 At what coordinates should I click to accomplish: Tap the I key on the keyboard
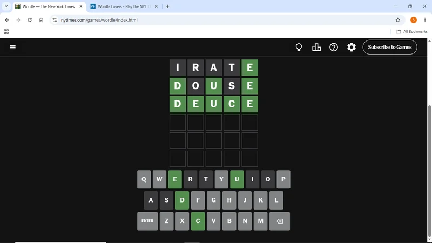tap(252, 179)
